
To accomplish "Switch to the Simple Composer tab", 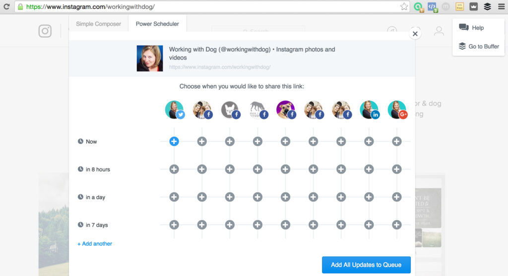I will (x=99, y=24).
